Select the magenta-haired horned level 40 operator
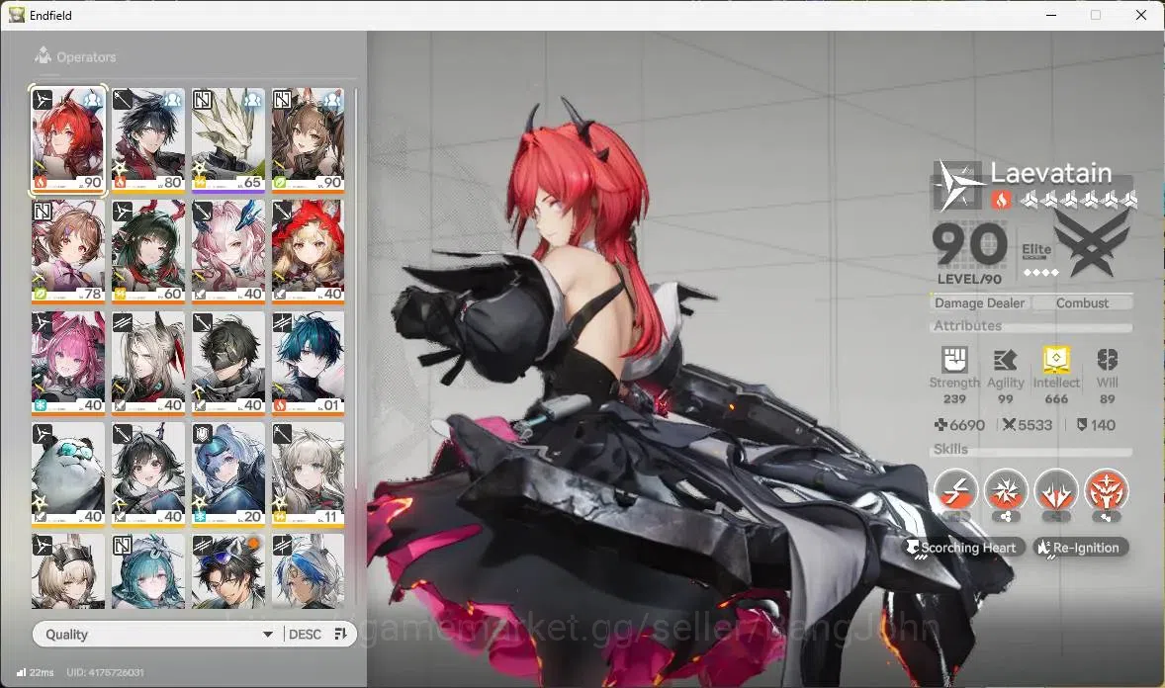The height and width of the screenshot is (688, 1165). pos(68,363)
